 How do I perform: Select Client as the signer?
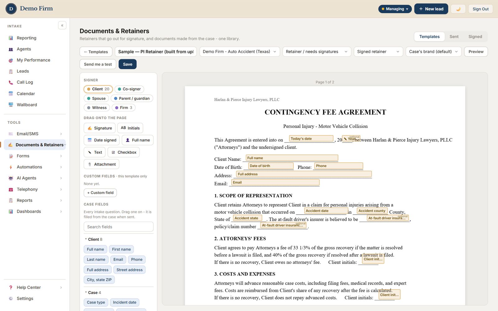pyautogui.click(x=98, y=89)
